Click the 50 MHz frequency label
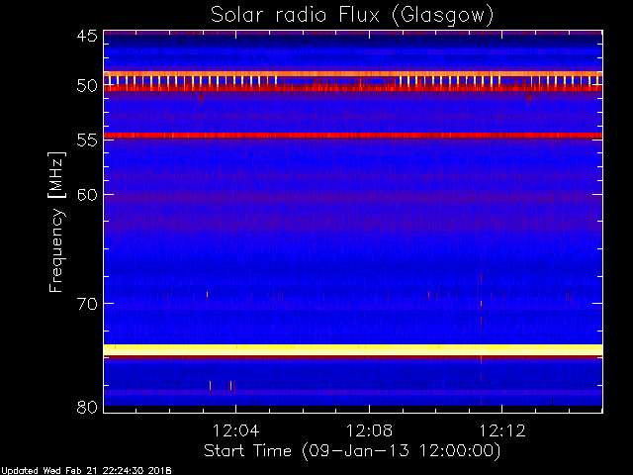This screenshot has height=475, width=633. pyautogui.click(x=87, y=86)
